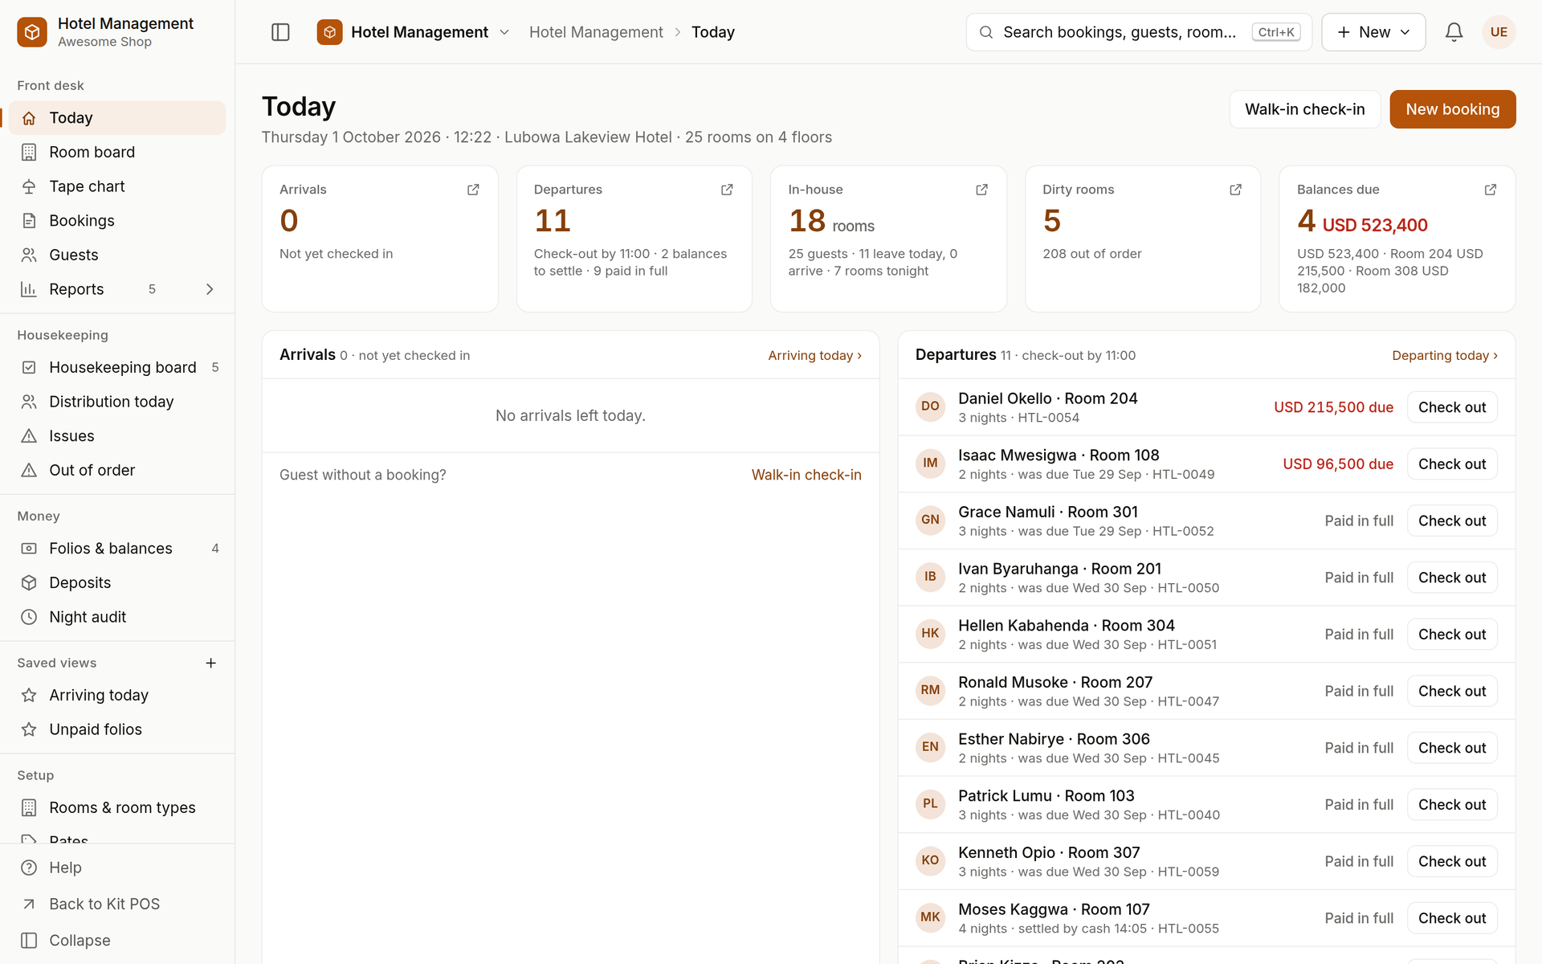Open In-house card external link icon
The width and height of the screenshot is (1542, 964).
[981, 190]
